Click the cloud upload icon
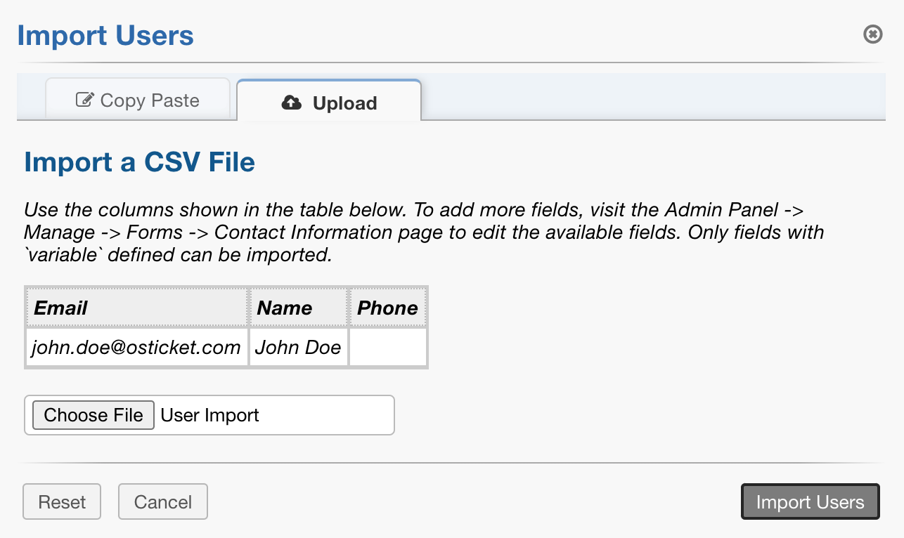The width and height of the screenshot is (904, 538). 291,103
